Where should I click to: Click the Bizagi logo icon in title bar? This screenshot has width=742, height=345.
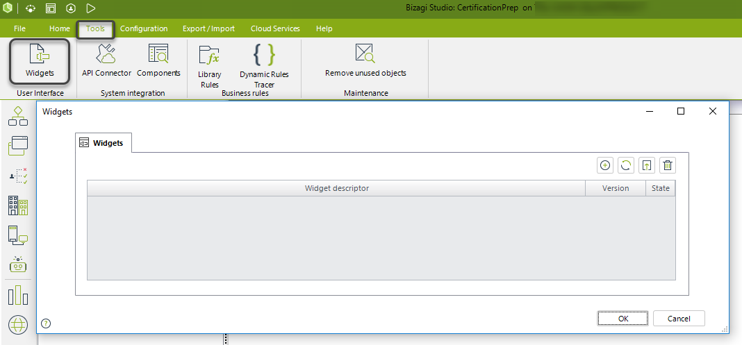(x=7, y=8)
